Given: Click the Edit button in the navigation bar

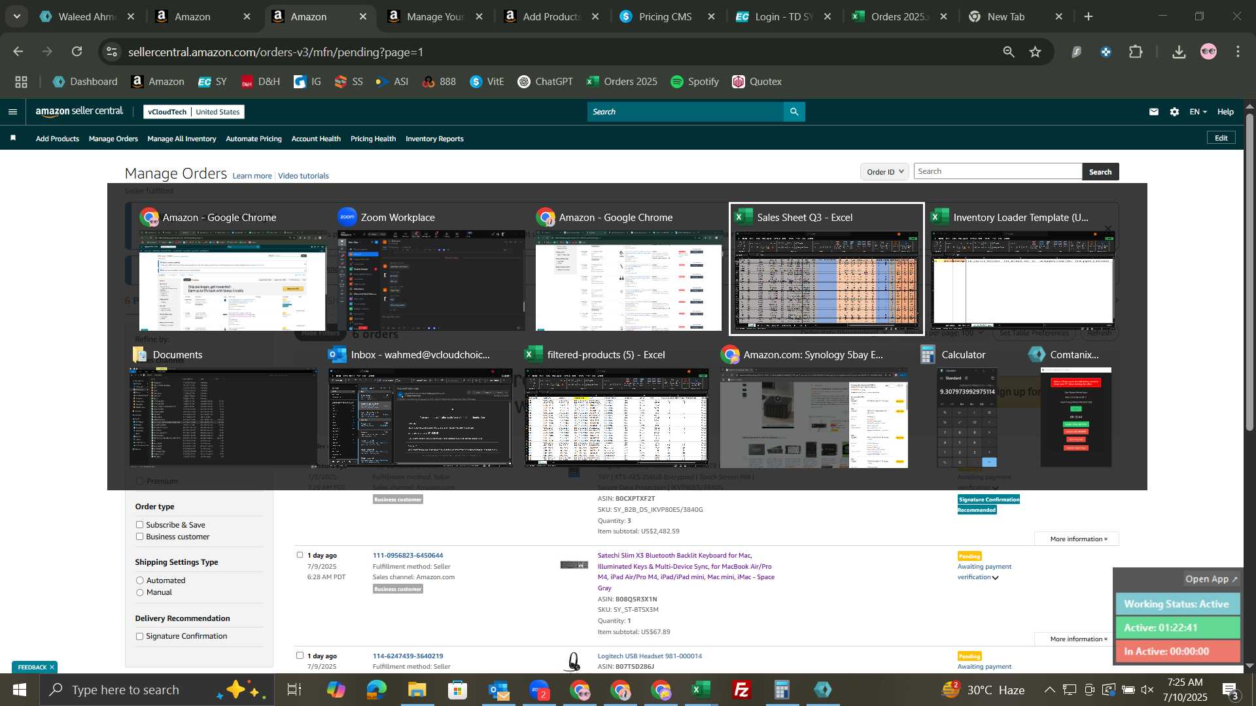Looking at the screenshot, I should coord(1221,138).
